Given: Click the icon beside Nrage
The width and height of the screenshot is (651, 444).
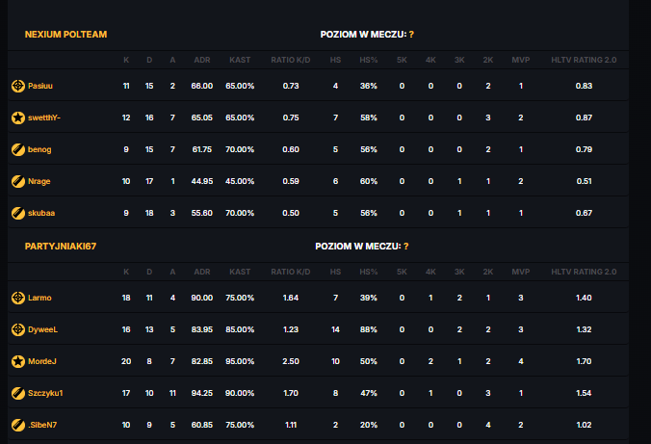Looking at the screenshot, I should (18, 181).
